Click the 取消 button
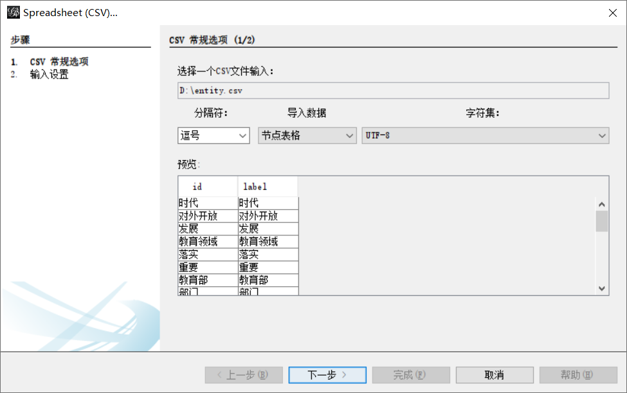The height and width of the screenshot is (393, 627). tap(495, 375)
